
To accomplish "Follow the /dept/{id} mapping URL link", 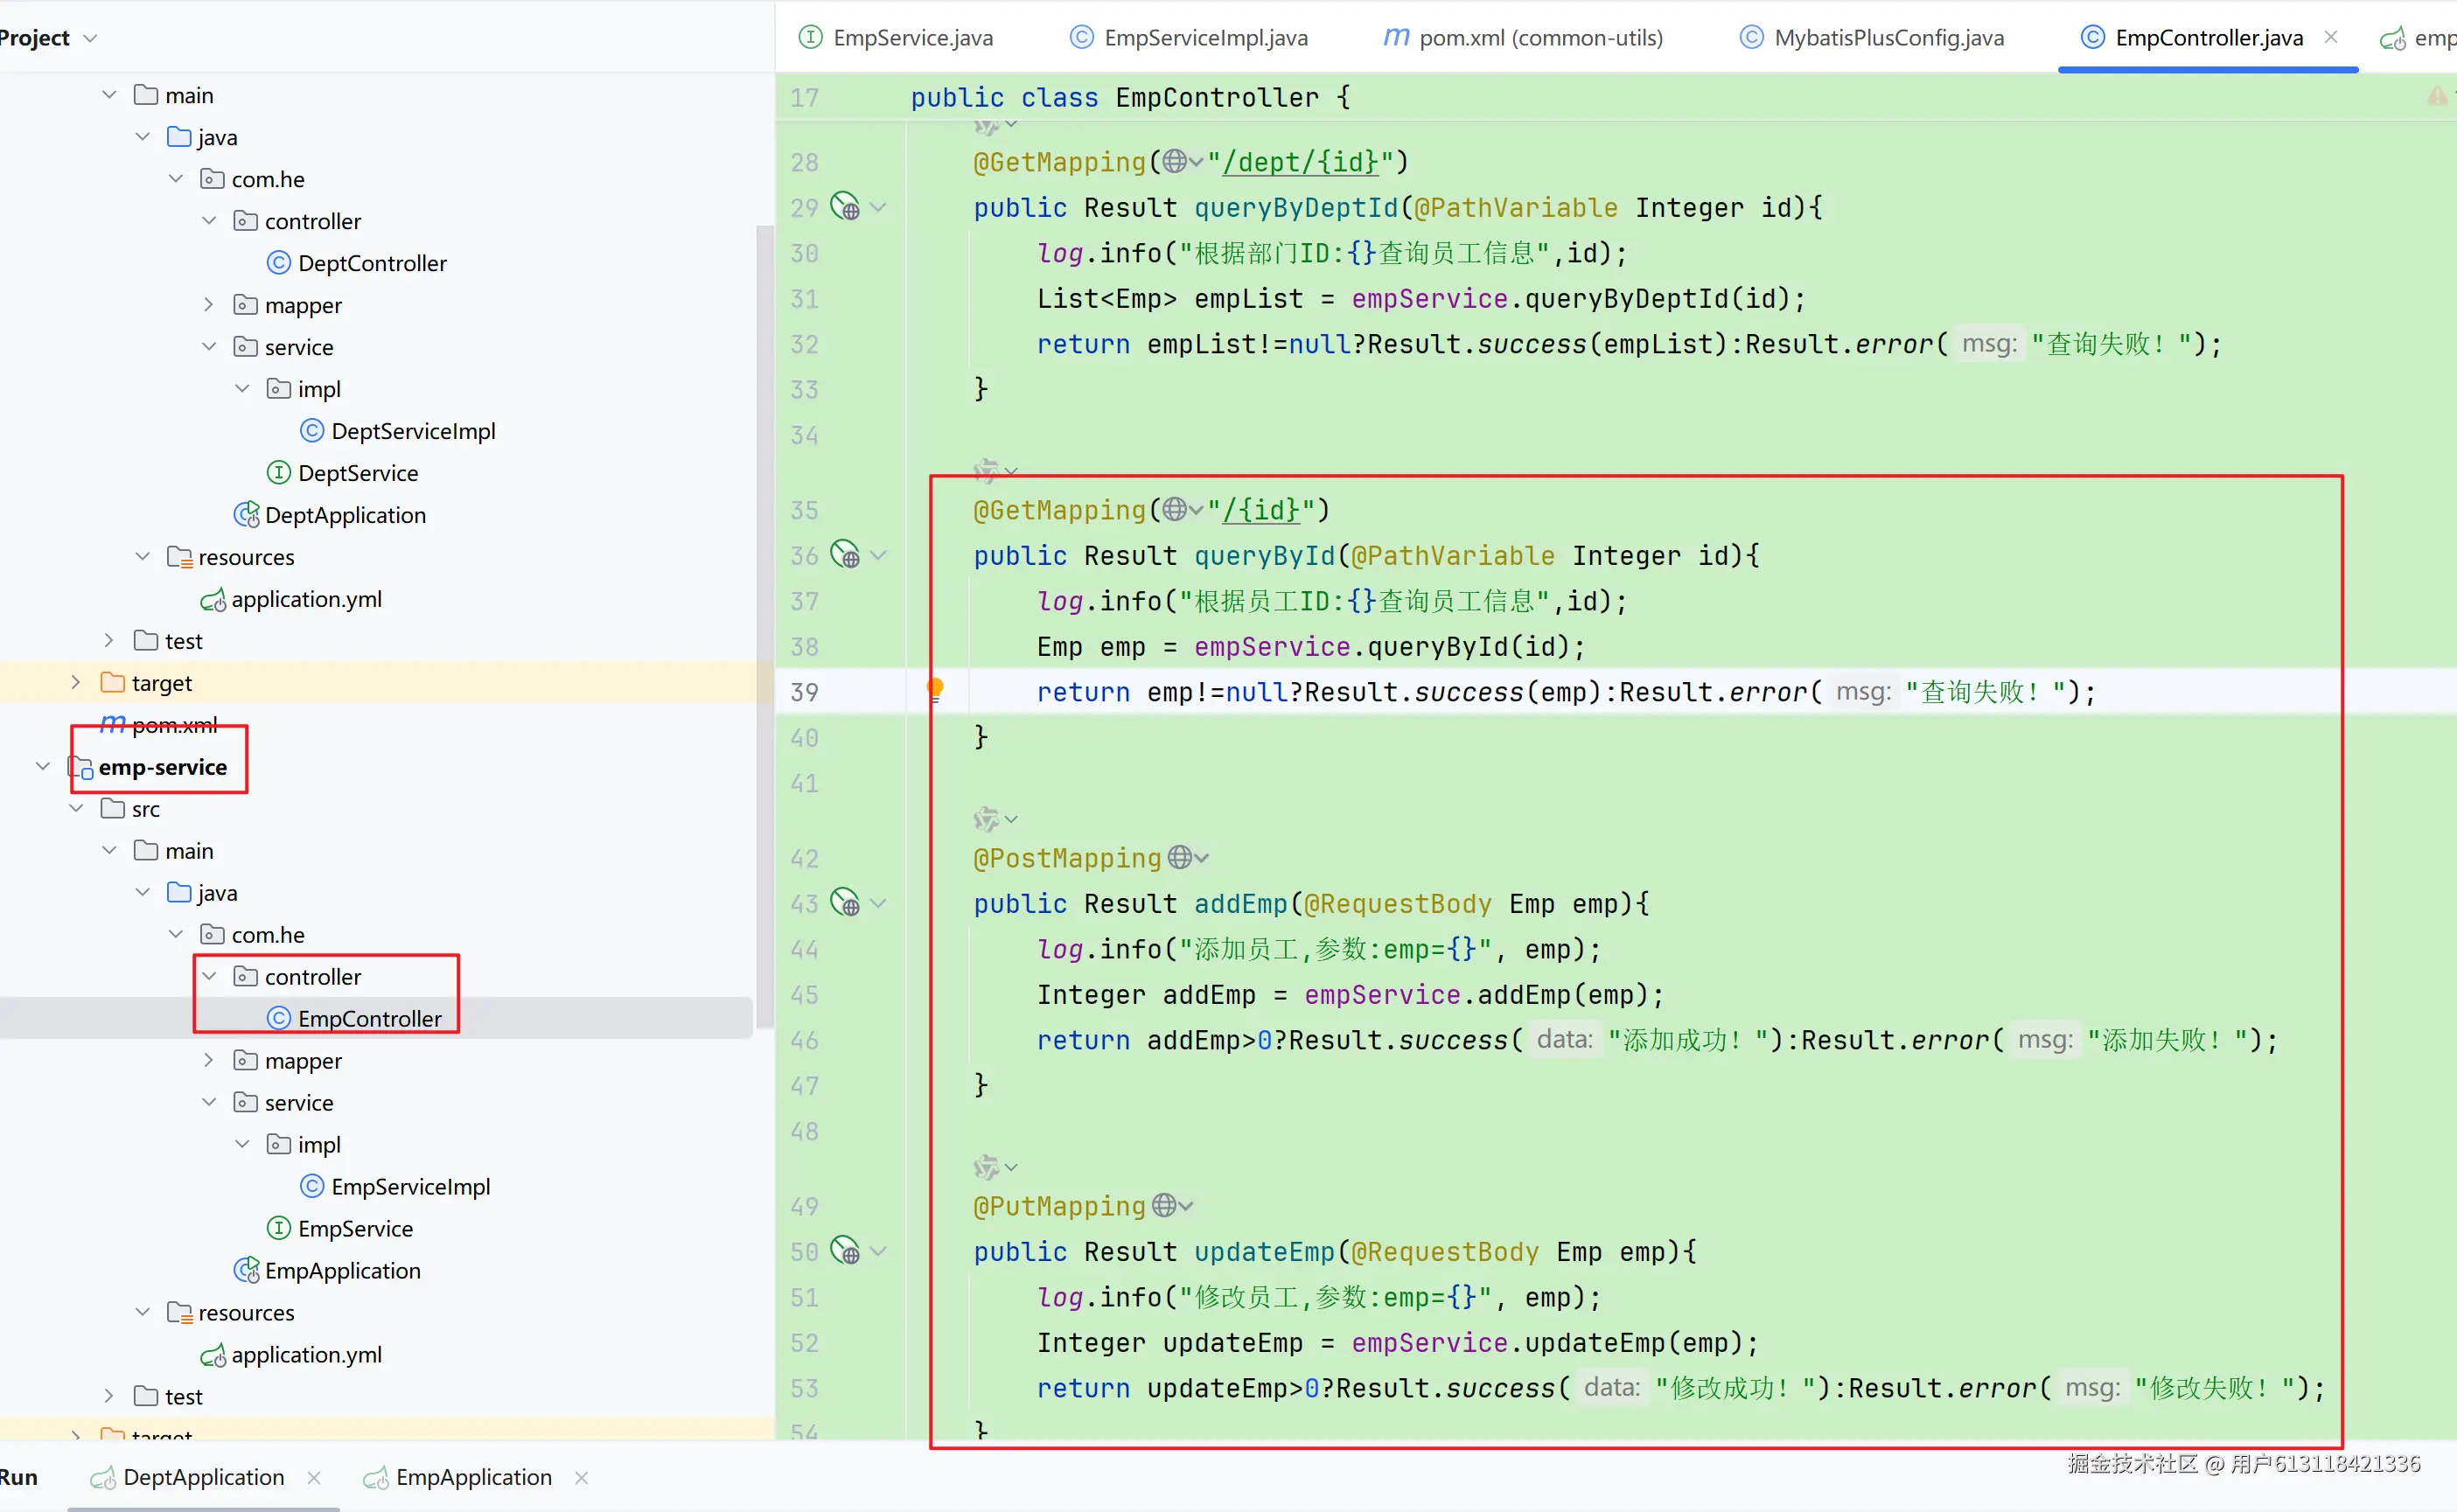I will tap(1301, 162).
